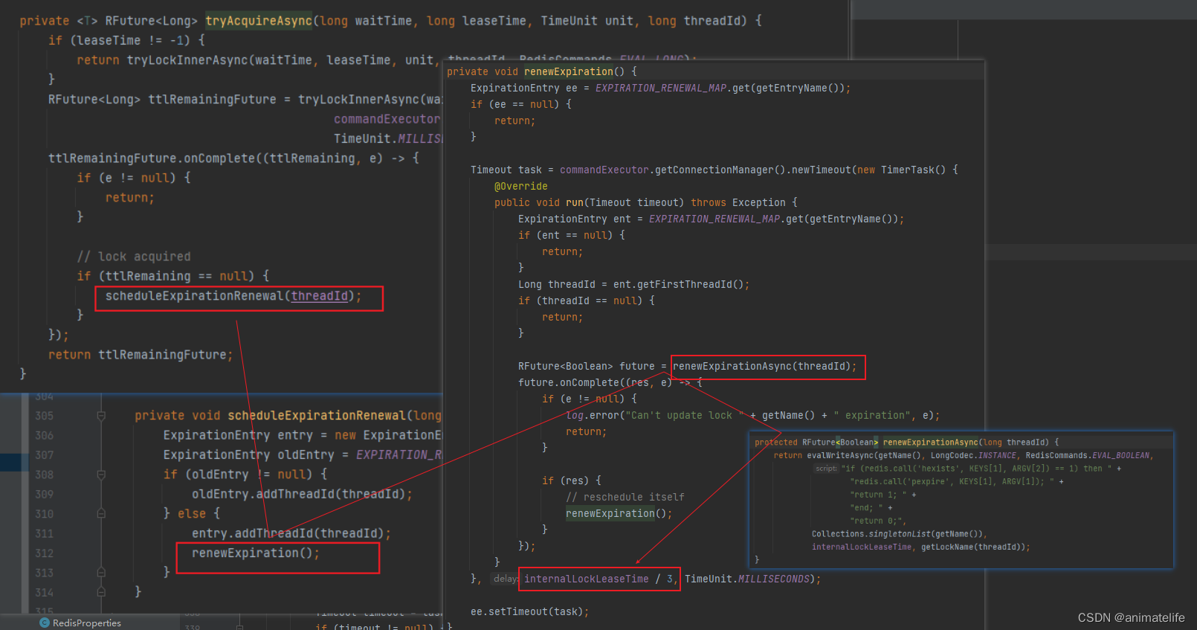
Task: Click RedisCommands.EVAL_BOOLEAN in the small popup
Action: (1088, 455)
